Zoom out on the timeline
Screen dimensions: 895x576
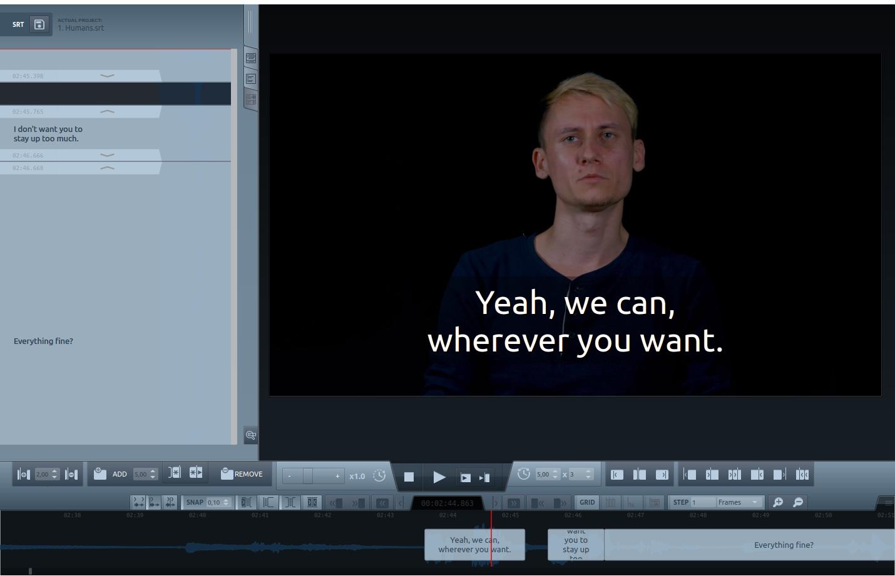point(798,502)
